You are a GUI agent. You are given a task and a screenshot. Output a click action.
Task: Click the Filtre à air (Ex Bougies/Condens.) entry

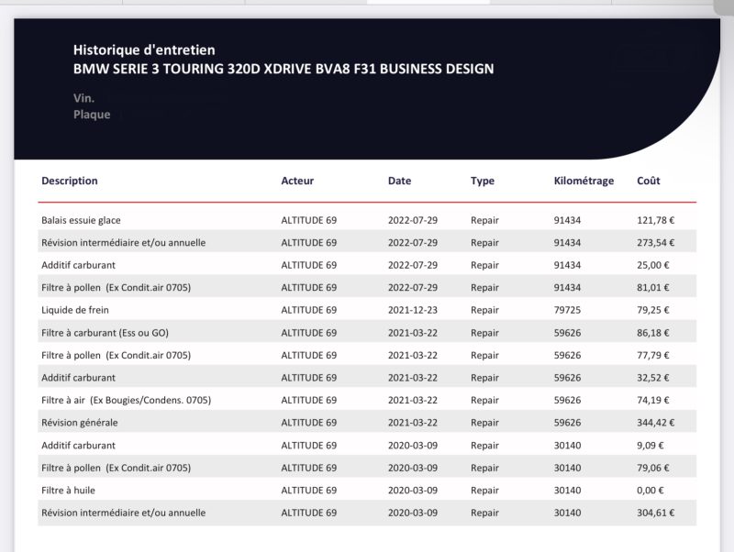(126, 400)
